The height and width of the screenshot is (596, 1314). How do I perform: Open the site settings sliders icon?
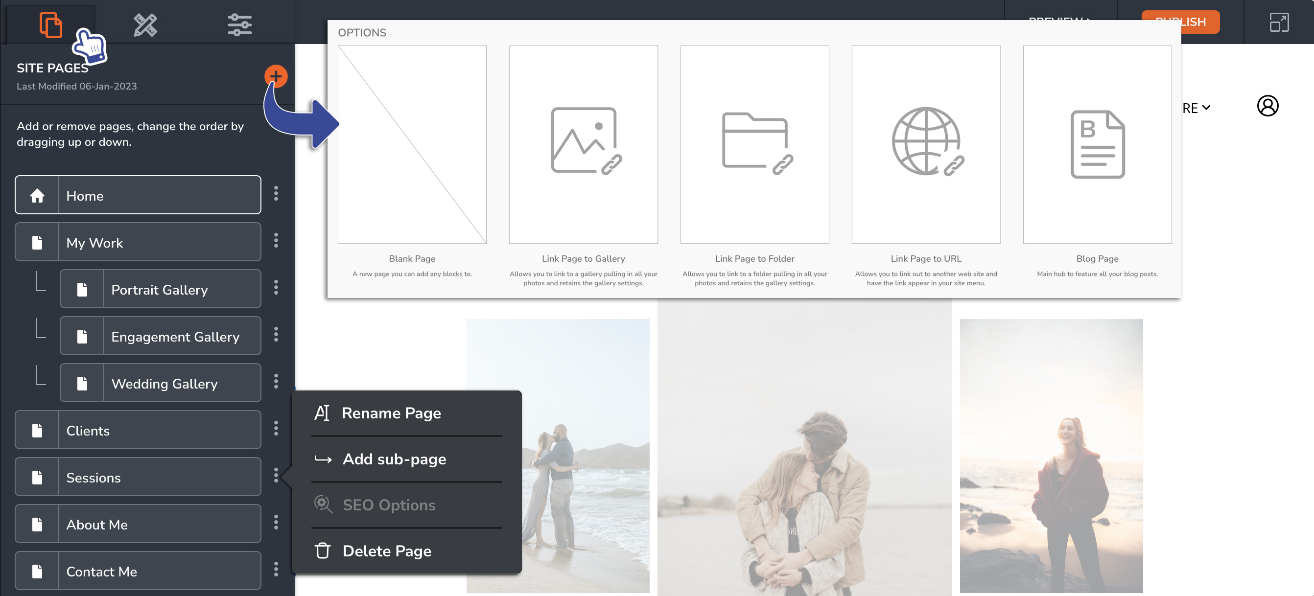(241, 24)
